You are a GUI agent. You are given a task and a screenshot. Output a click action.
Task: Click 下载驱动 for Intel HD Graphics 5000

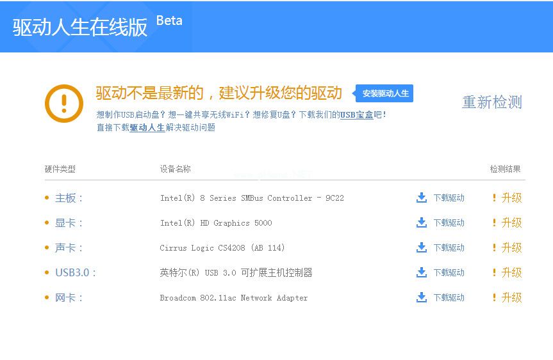pos(449,223)
